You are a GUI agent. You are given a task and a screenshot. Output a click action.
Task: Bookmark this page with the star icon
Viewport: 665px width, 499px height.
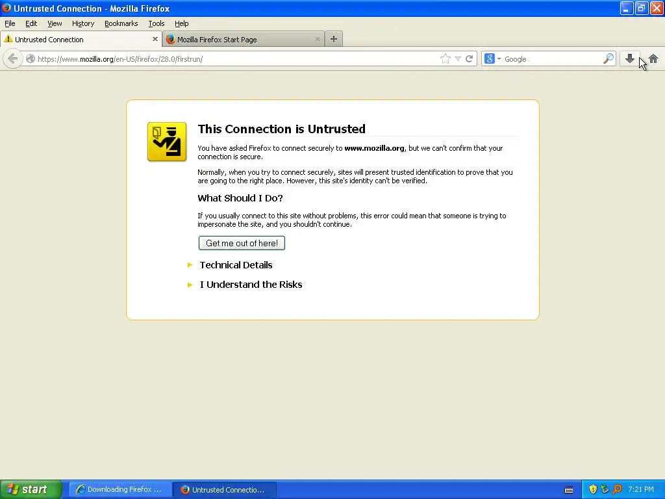click(445, 58)
